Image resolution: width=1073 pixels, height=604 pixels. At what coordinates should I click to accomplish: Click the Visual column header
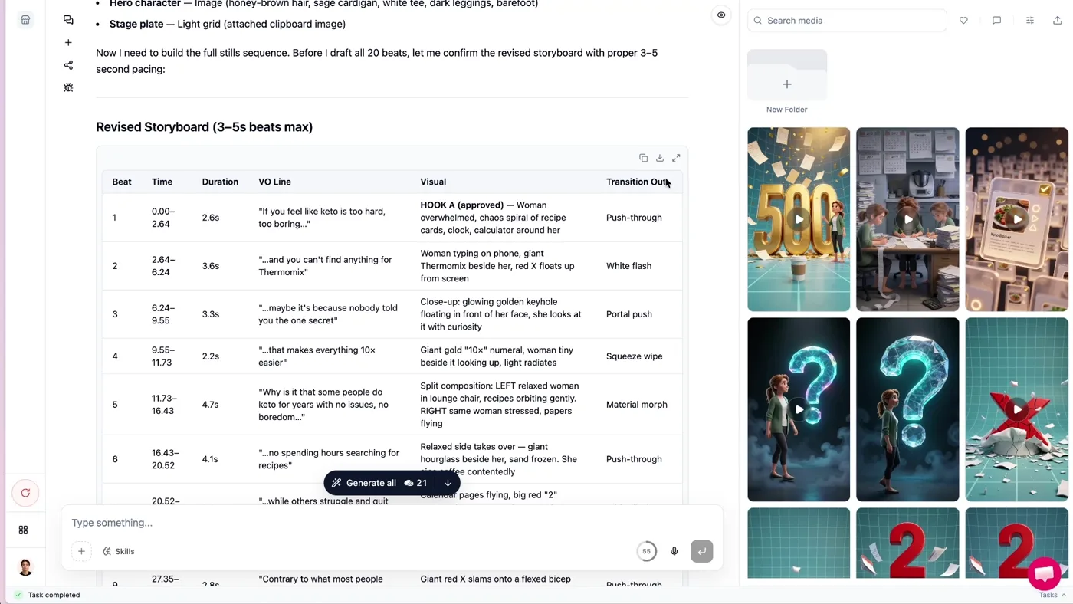pyautogui.click(x=433, y=182)
